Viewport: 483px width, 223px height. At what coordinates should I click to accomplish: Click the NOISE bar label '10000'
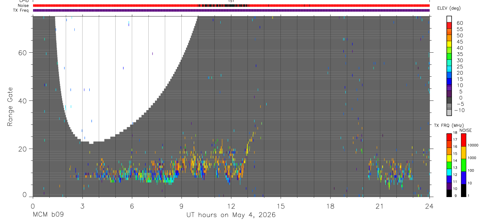(474, 145)
